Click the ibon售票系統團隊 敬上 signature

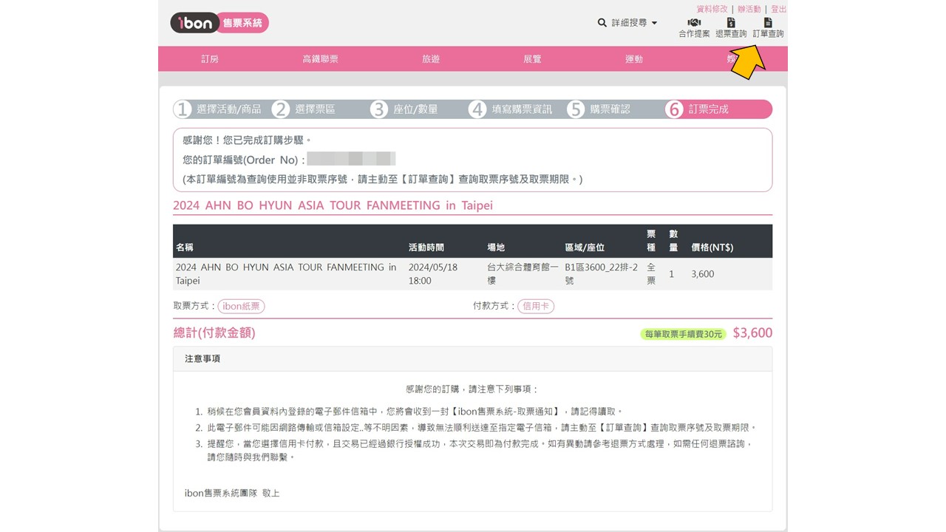pos(232,493)
